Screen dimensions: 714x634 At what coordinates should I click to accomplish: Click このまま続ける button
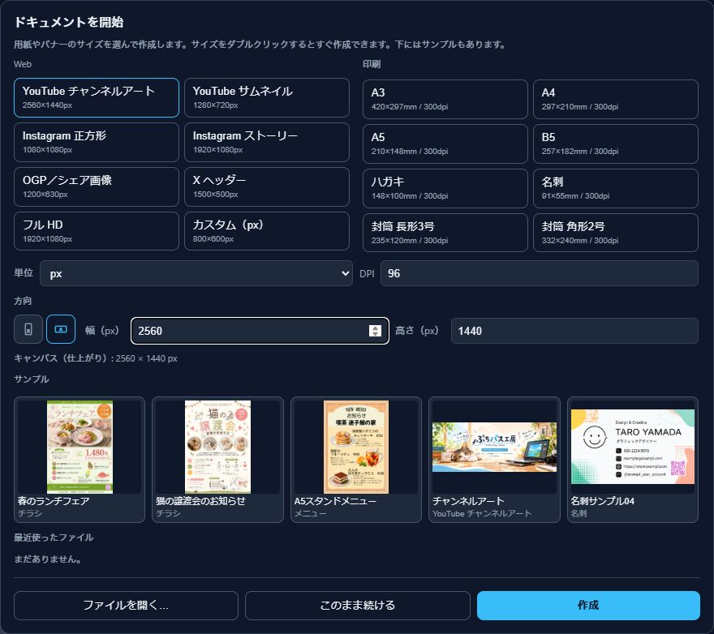tap(358, 606)
